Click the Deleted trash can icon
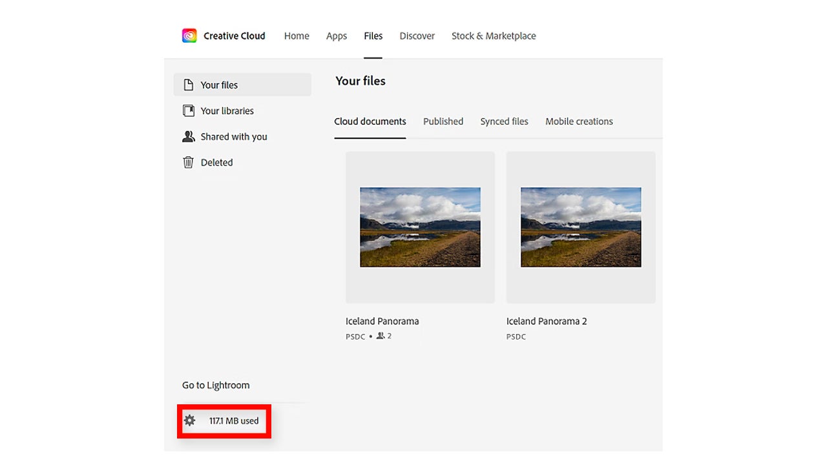Screen dimensions: 827x465 189,163
